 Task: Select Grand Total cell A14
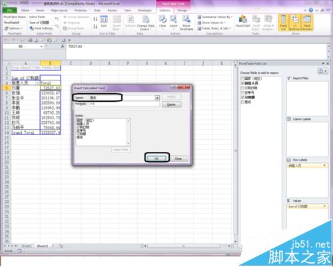pyautogui.click(x=25, y=133)
